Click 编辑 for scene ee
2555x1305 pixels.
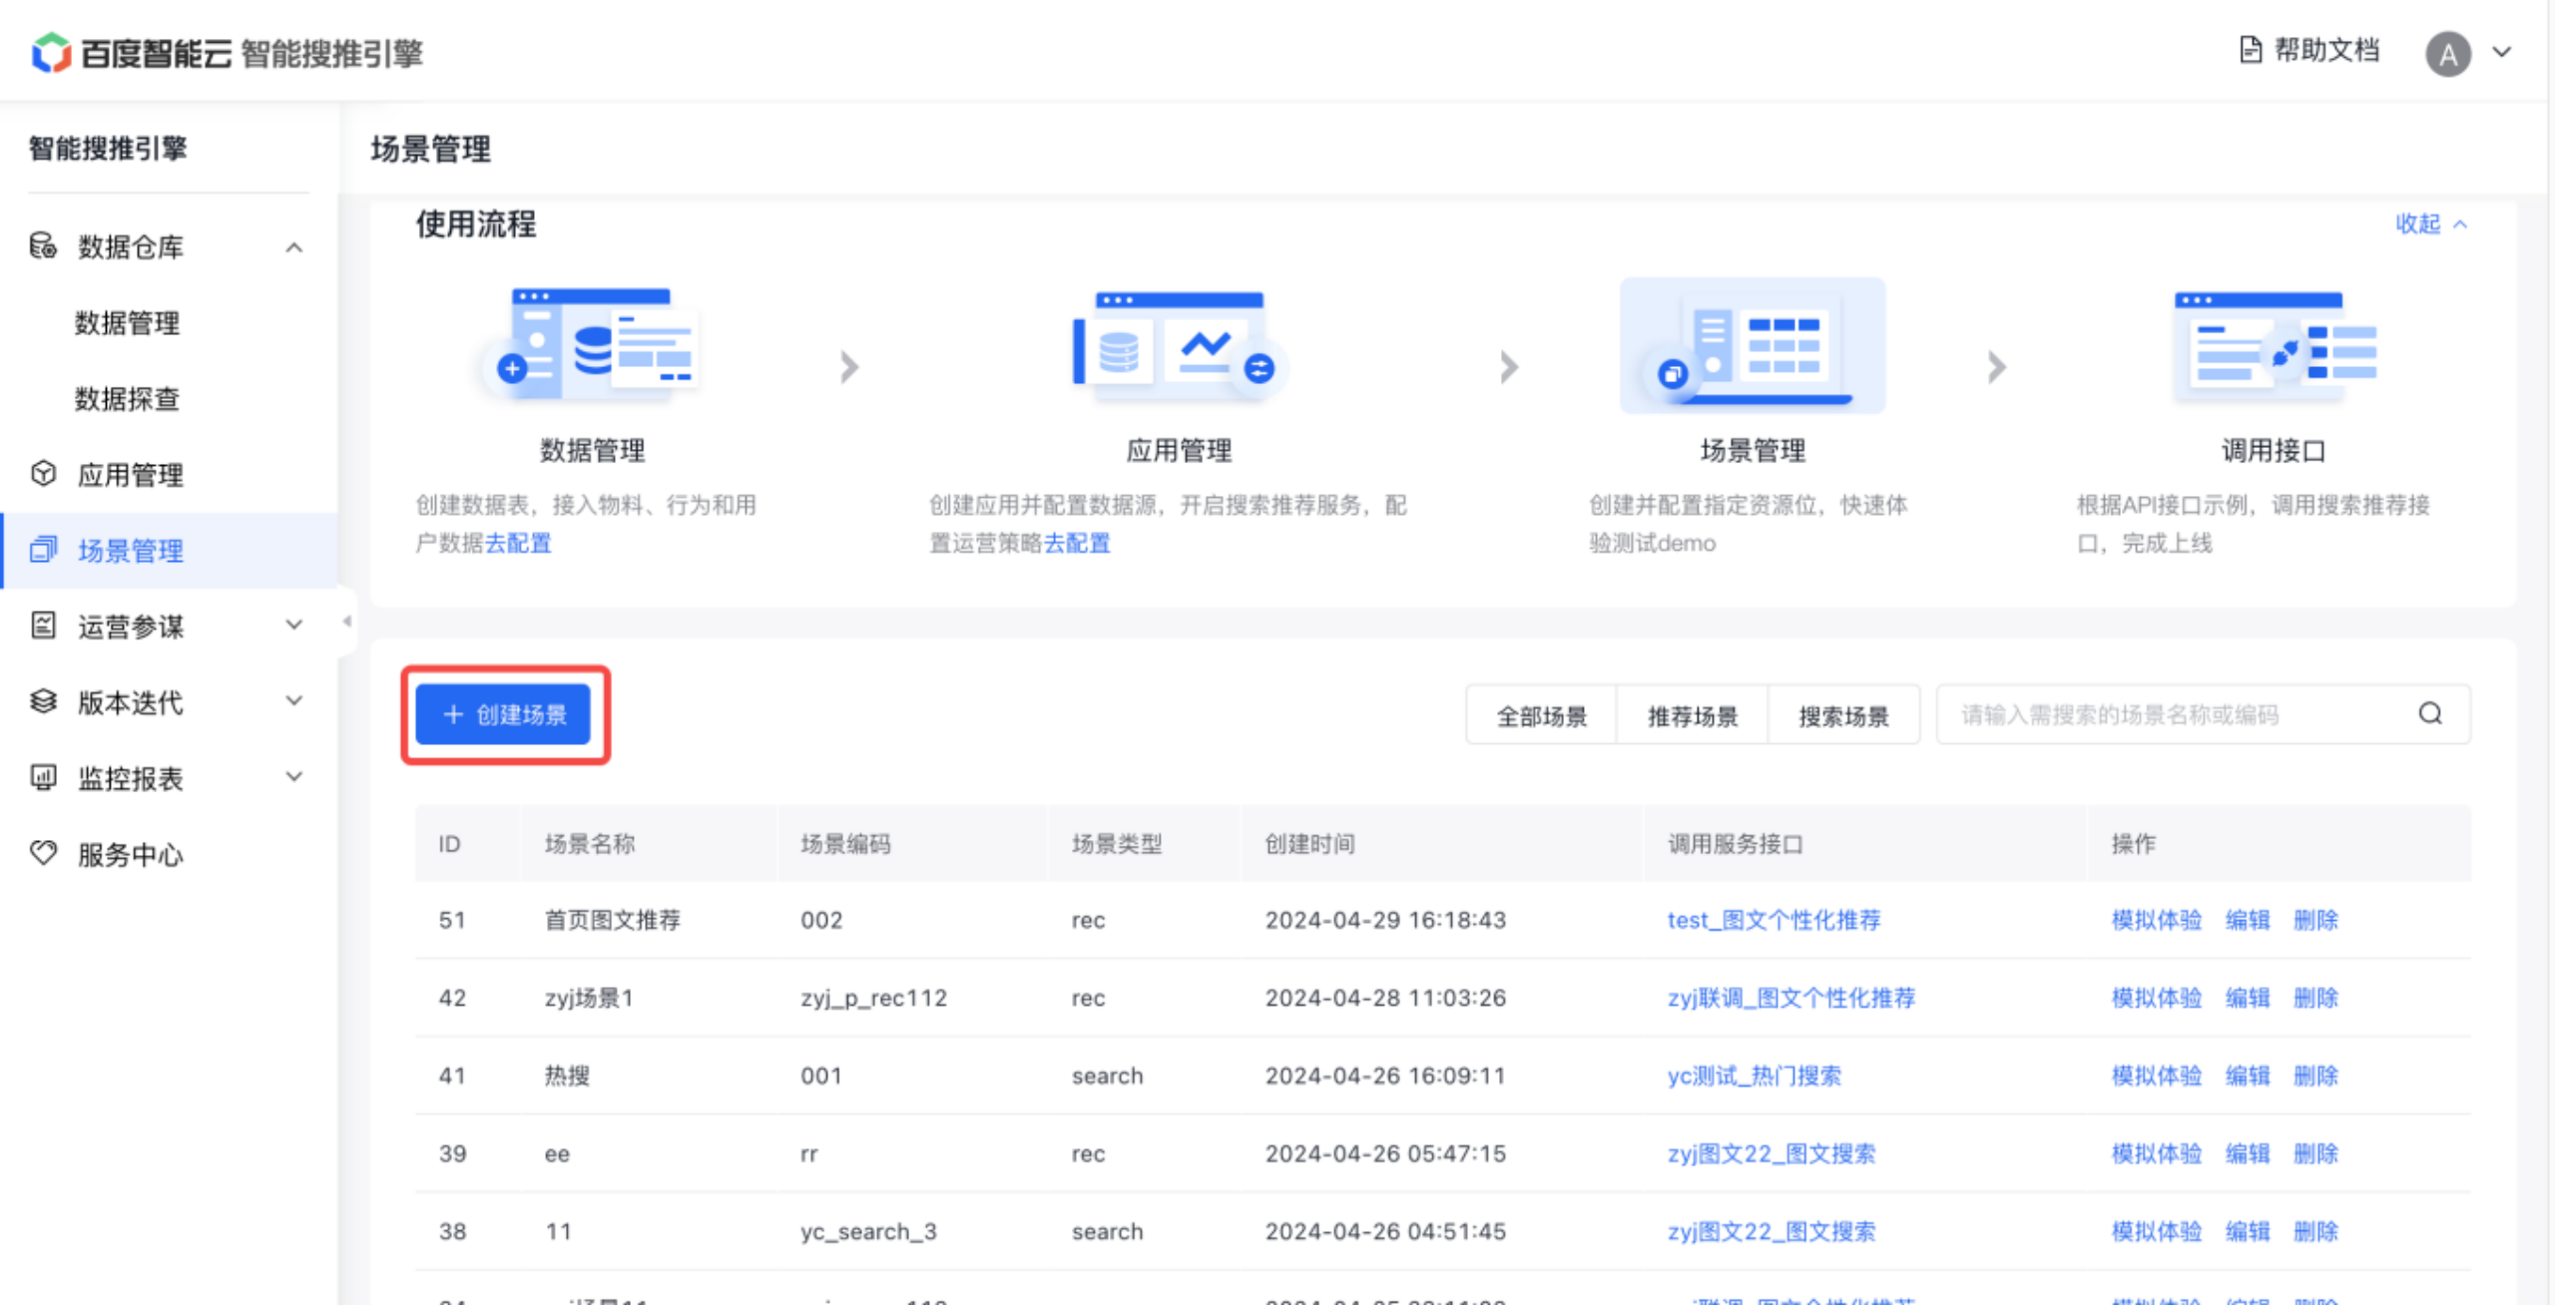click(2248, 1153)
